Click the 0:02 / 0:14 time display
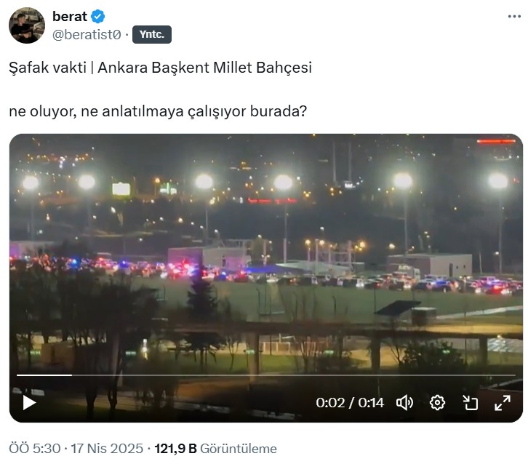The image size is (528, 464). tap(350, 403)
